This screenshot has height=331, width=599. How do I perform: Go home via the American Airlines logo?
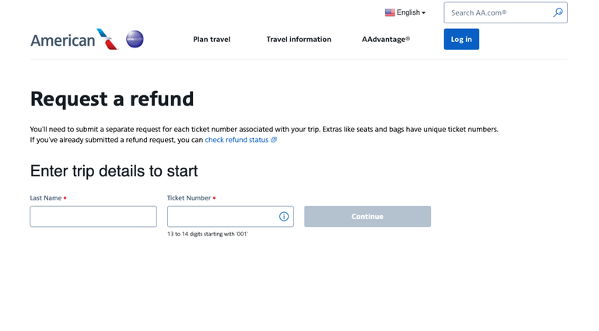tap(73, 40)
